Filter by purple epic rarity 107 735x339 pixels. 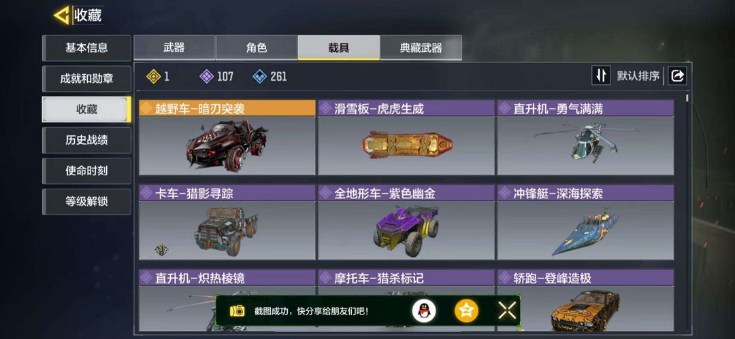click(216, 76)
